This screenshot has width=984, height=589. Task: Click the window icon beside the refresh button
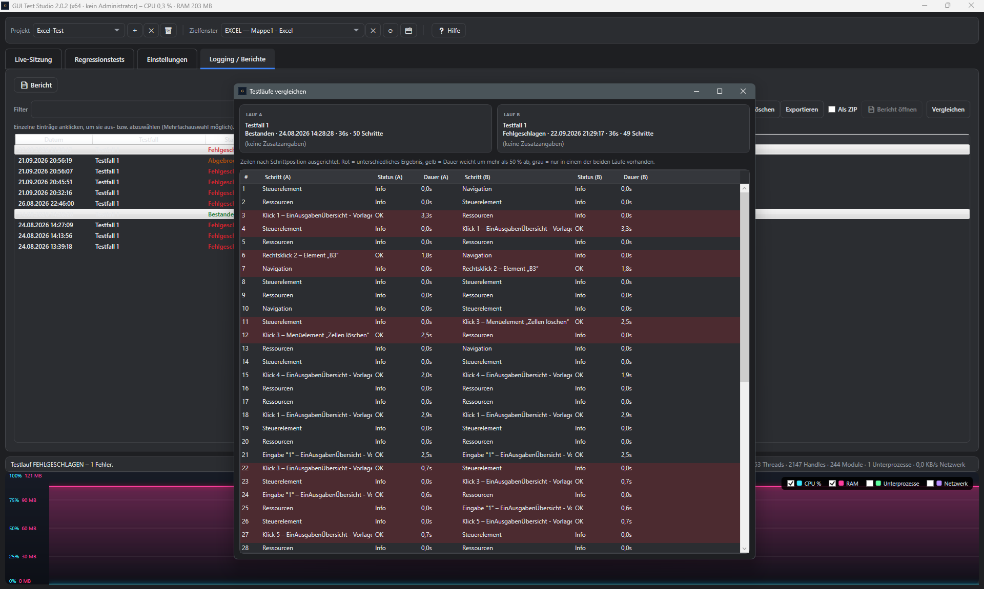coord(408,31)
